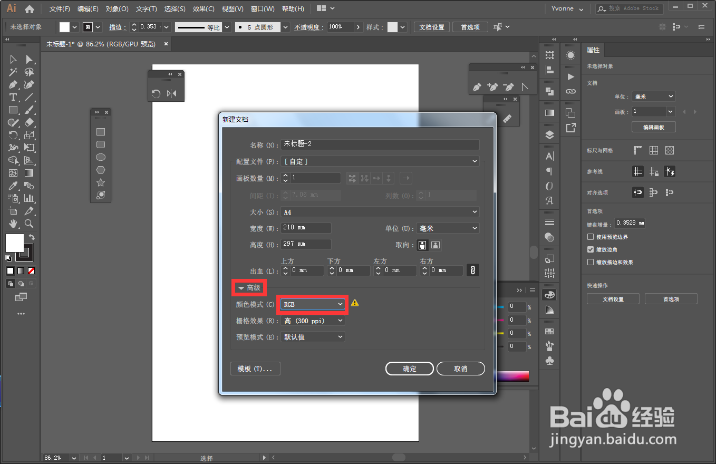
Task: Select the Eyedropper tool
Action: pos(13,186)
